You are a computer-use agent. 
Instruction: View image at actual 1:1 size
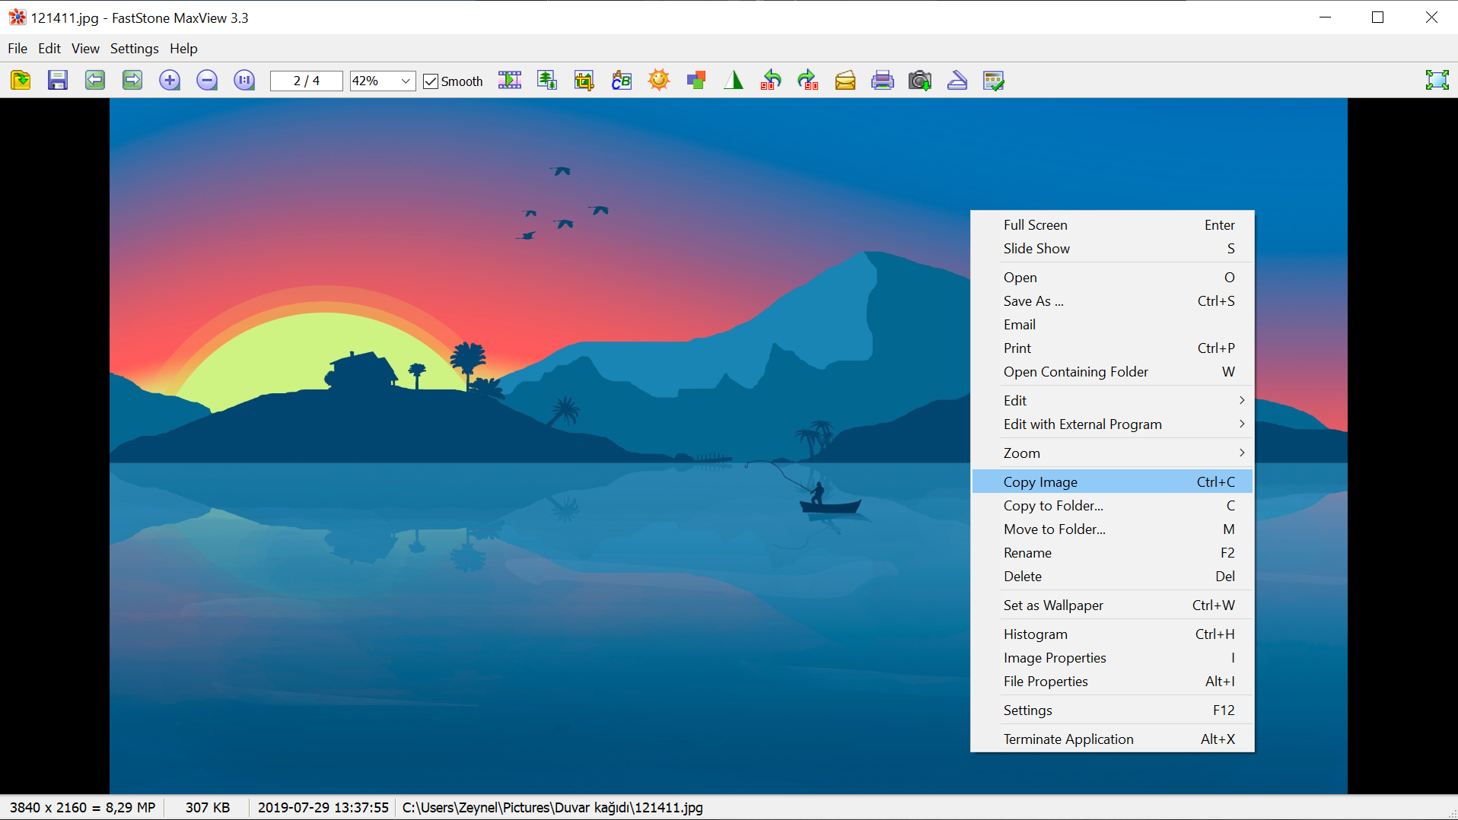click(244, 80)
